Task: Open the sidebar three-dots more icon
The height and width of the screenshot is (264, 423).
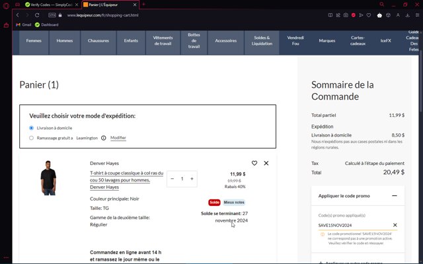Action: pos(6,257)
